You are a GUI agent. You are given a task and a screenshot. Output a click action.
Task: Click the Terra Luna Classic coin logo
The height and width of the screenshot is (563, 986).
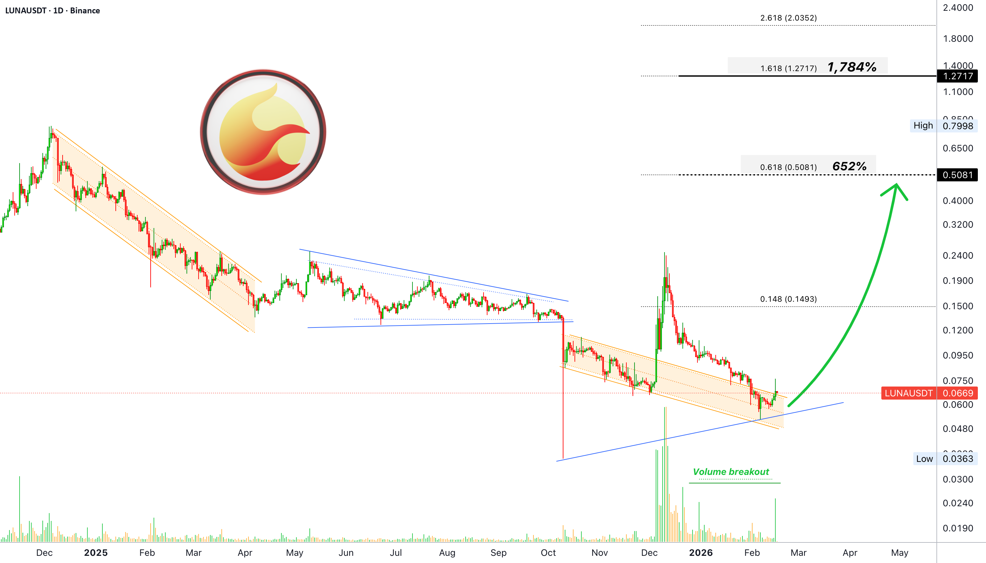[x=263, y=132]
